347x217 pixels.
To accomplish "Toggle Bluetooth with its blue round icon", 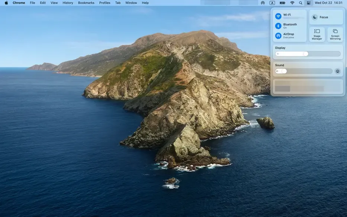I will (x=278, y=26).
